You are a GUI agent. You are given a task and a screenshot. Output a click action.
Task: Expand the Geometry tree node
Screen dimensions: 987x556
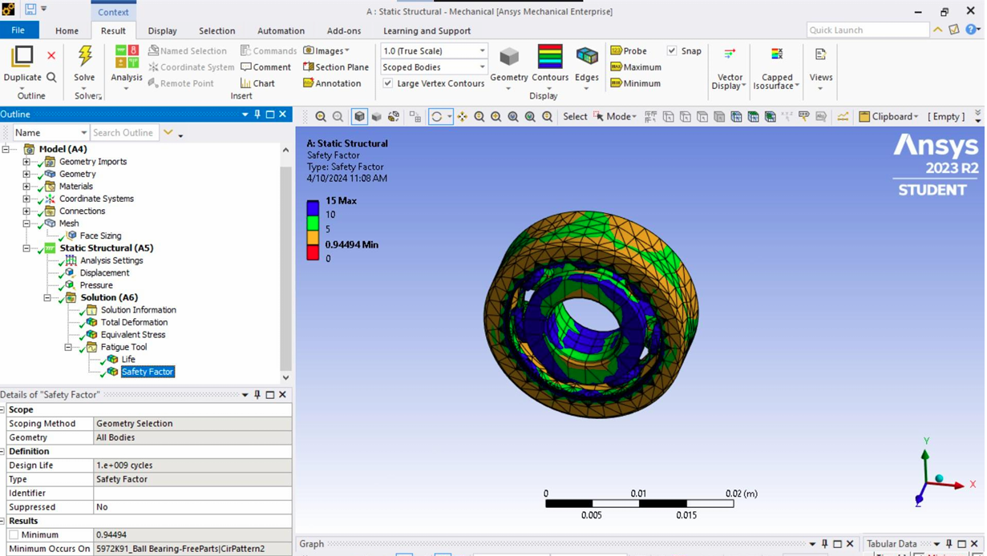point(28,174)
